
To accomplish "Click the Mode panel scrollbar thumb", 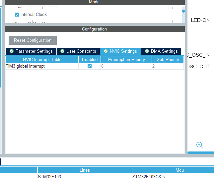I will (183, 11).
